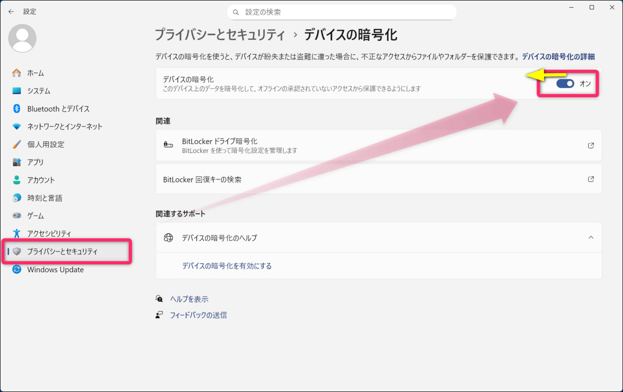Go to アカウント settings page
This screenshot has width=623, height=392.
pos(41,180)
